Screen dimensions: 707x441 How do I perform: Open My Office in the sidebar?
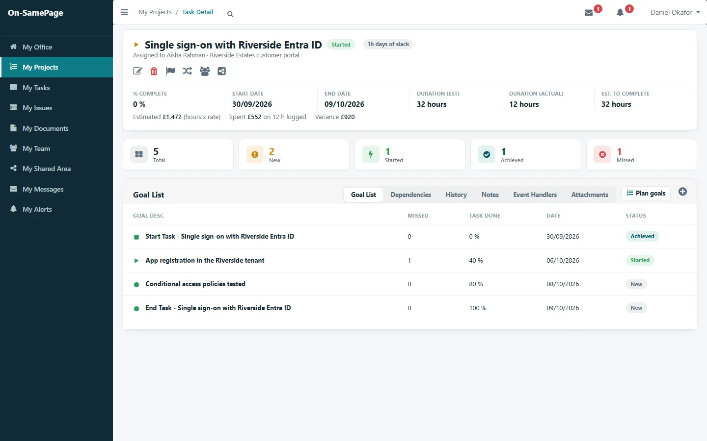tap(56, 47)
